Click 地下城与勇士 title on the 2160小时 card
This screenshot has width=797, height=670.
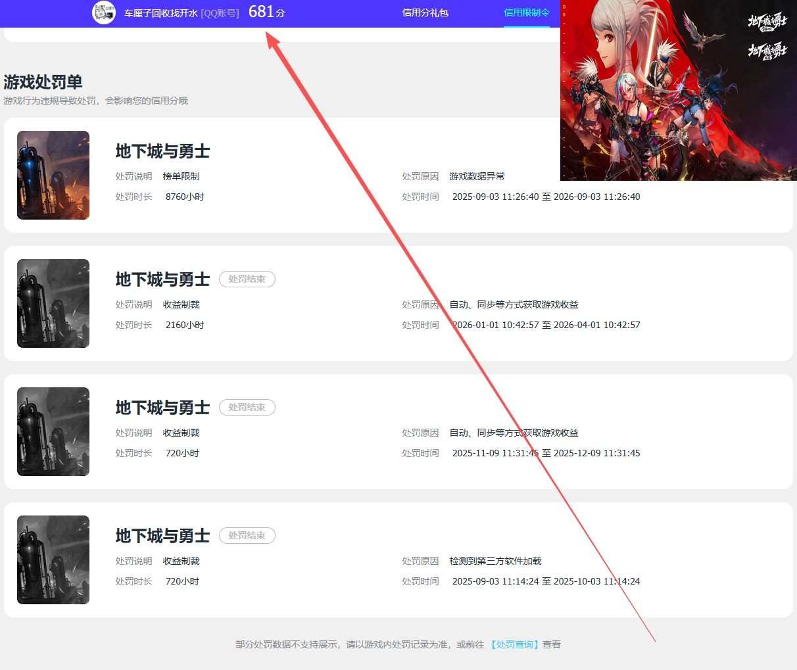click(162, 279)
